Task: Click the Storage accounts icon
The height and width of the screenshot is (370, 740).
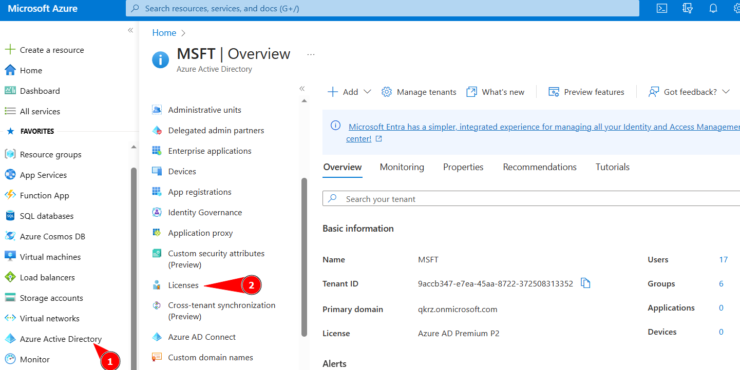Action: (10, 298)
